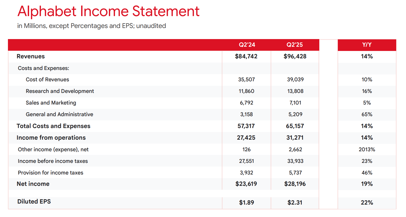Click General and Administrative 65% growth
Screen dimensions: 406x217
coord(367,114)
